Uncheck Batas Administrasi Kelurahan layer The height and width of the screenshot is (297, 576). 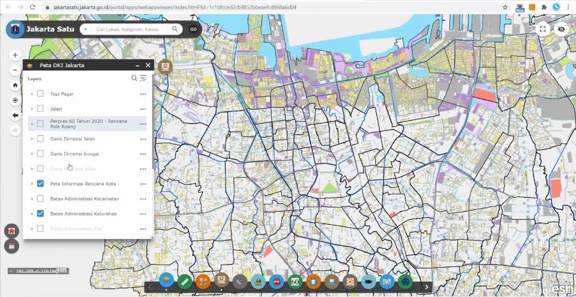pyautogui.click(x=40, y=213)
